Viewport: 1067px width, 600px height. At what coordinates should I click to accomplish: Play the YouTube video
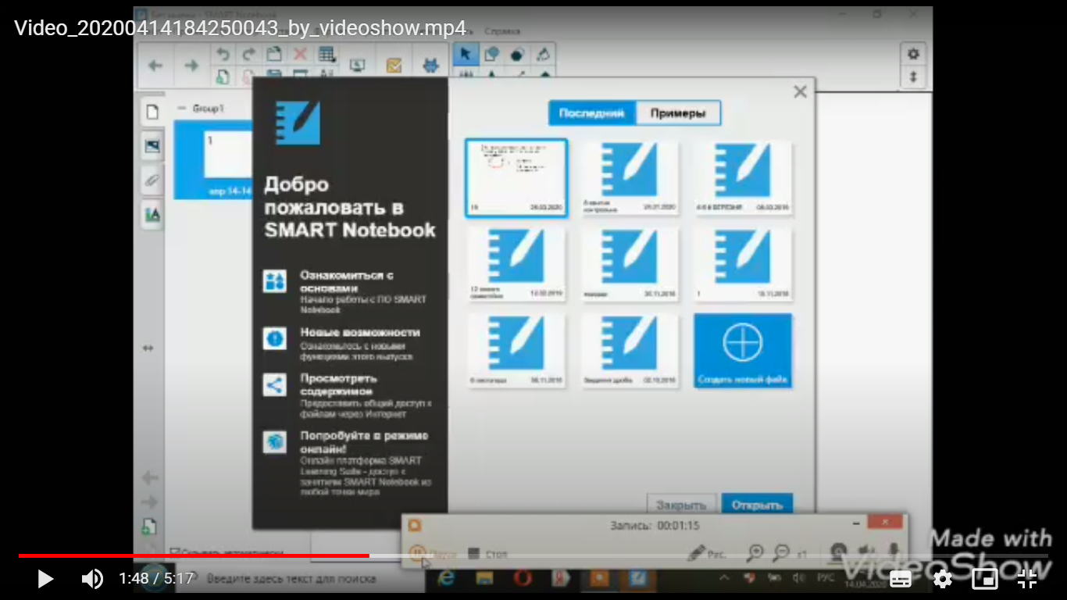tap(45, 579)
